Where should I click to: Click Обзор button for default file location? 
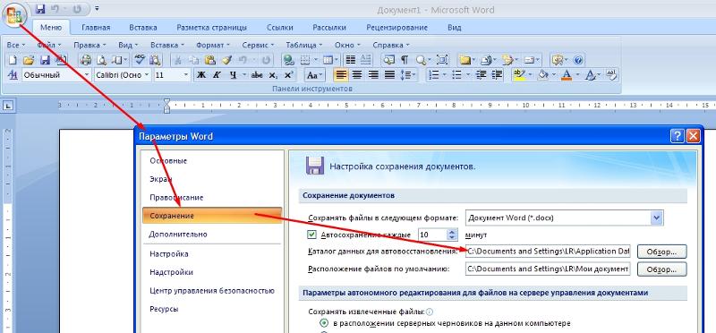pos(662,269)
